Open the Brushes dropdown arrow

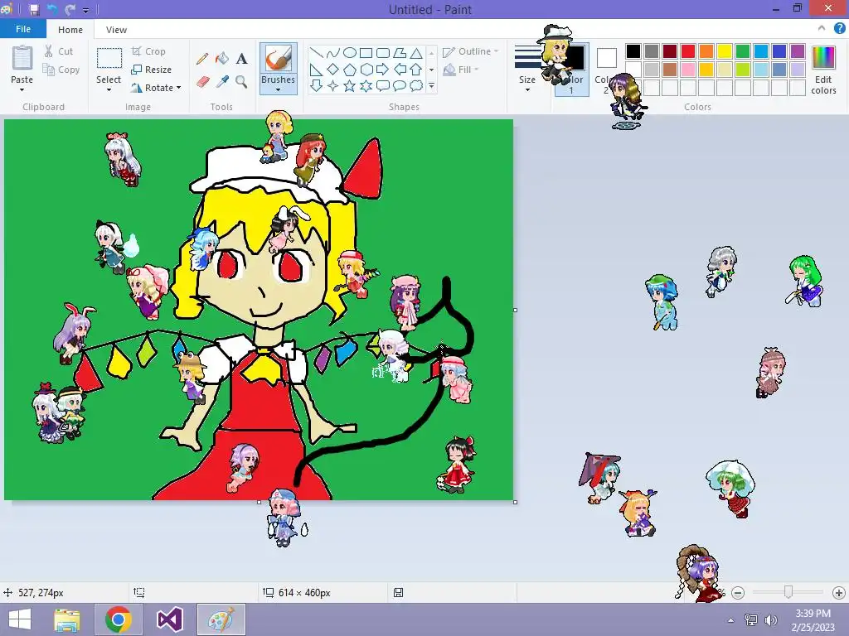coord(279,89)
